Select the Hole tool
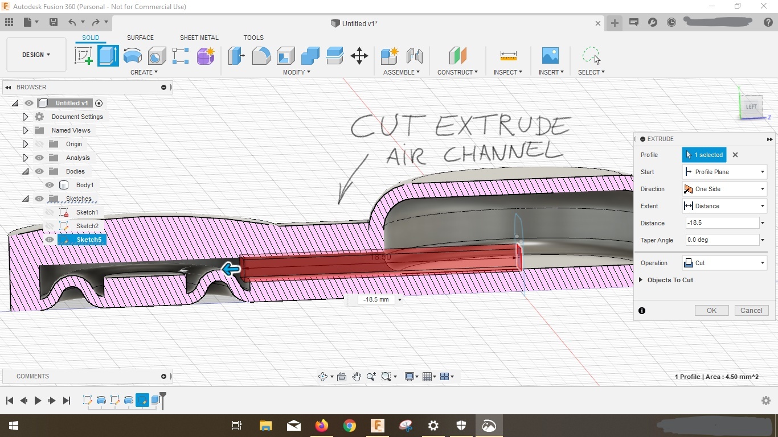 (157, 56)
